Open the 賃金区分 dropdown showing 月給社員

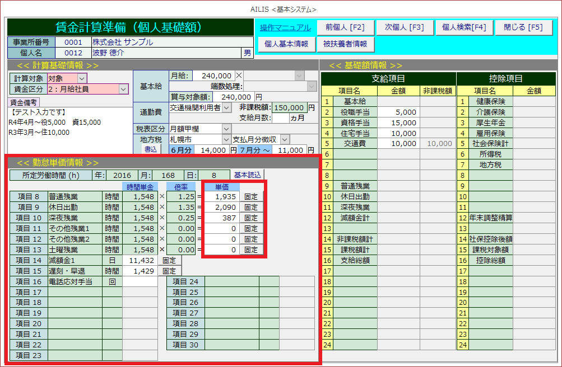tap(123, 89)
